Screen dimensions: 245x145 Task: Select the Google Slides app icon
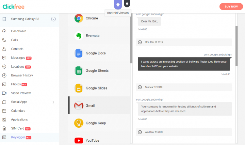point(79,88)
